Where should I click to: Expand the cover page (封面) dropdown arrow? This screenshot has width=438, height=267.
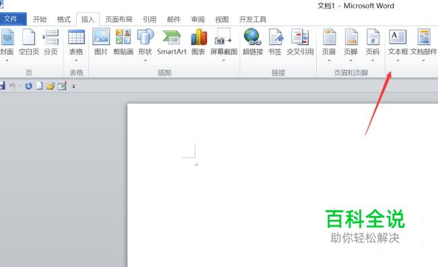coord(7,61)
